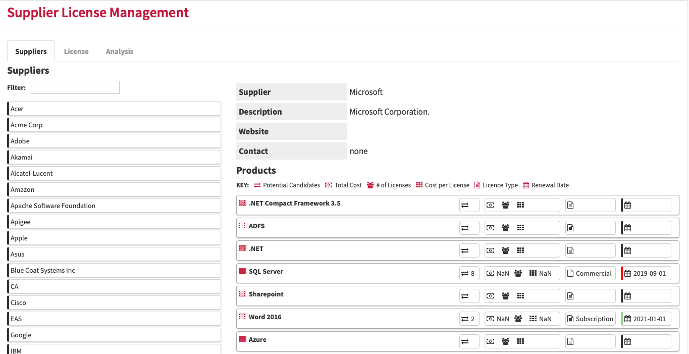
Task: Click the potential candidates arrows icon for SQL Server
Action: coord(465,274)
